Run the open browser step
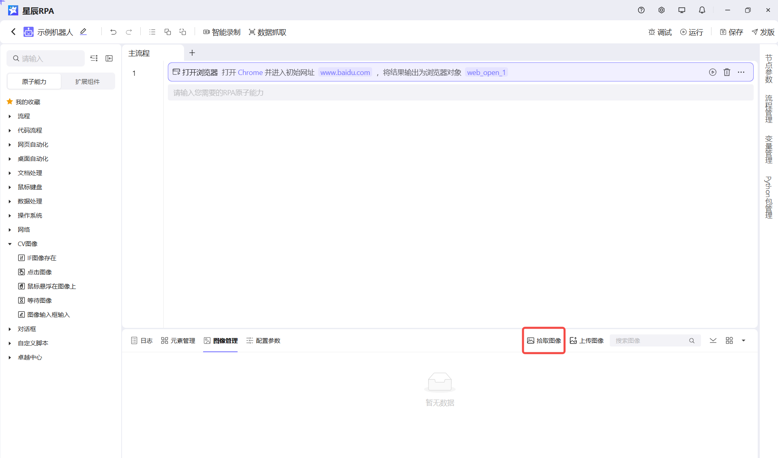Image resolution: width=778 pixels, height=458 pixels. coord(712,72)
